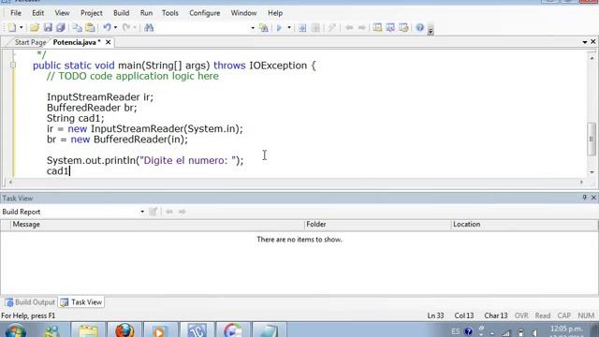Undo the last edit via toolbar
Image resolution: width=599 pixels, height=337 pixels.
pyautogui.click(x=107, y=27)
